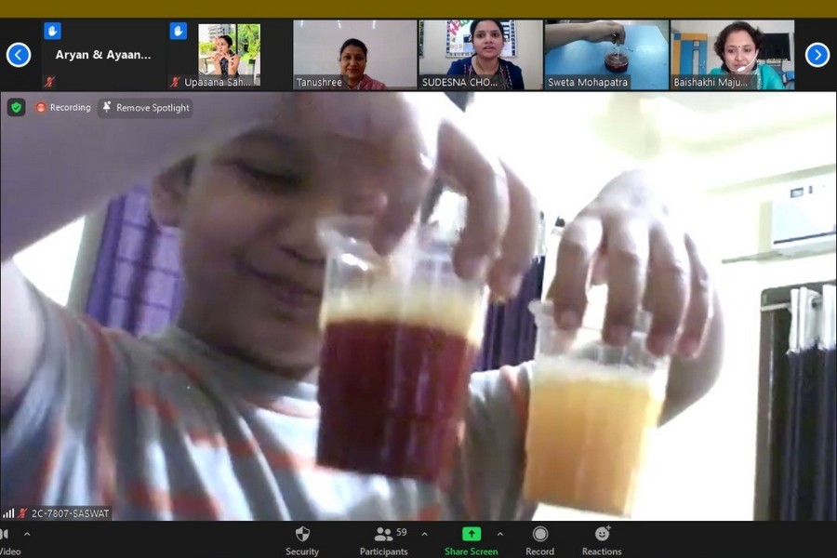Expand the Participants options arrow
The width and height of the screenshot is (837, 558).
point(425,534)
